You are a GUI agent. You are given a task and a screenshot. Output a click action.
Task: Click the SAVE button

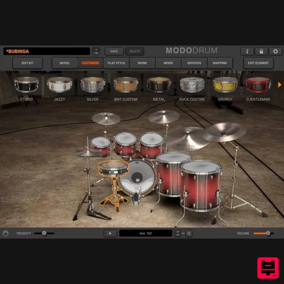[114, 51]
